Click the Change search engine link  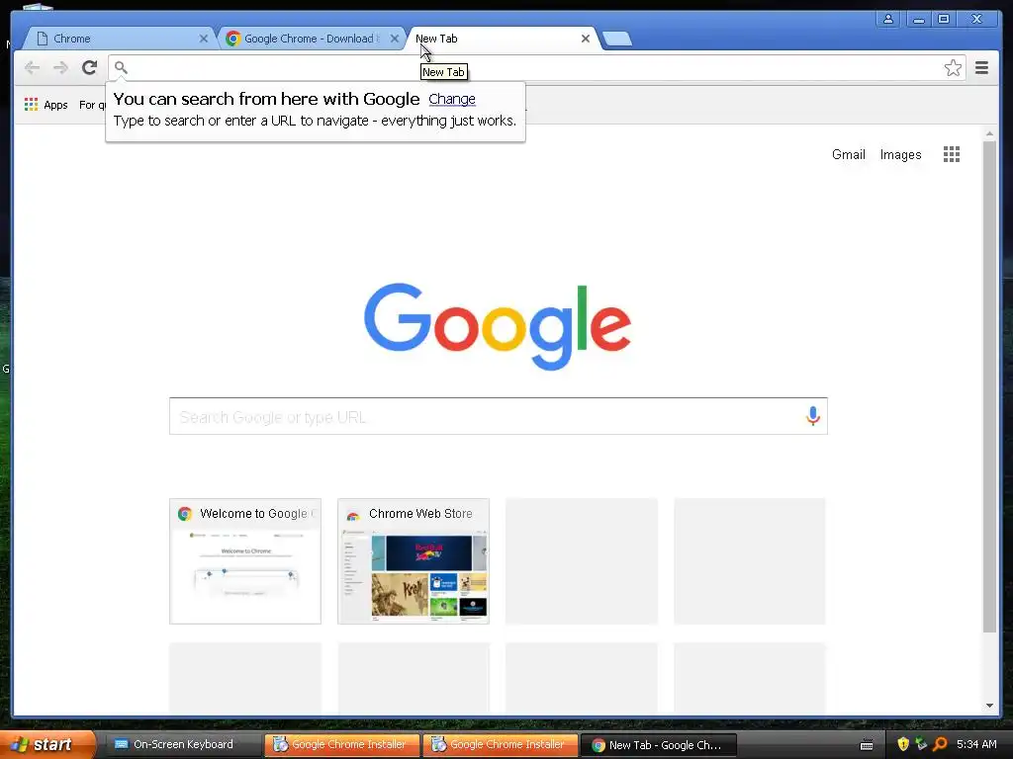point(451,99)
